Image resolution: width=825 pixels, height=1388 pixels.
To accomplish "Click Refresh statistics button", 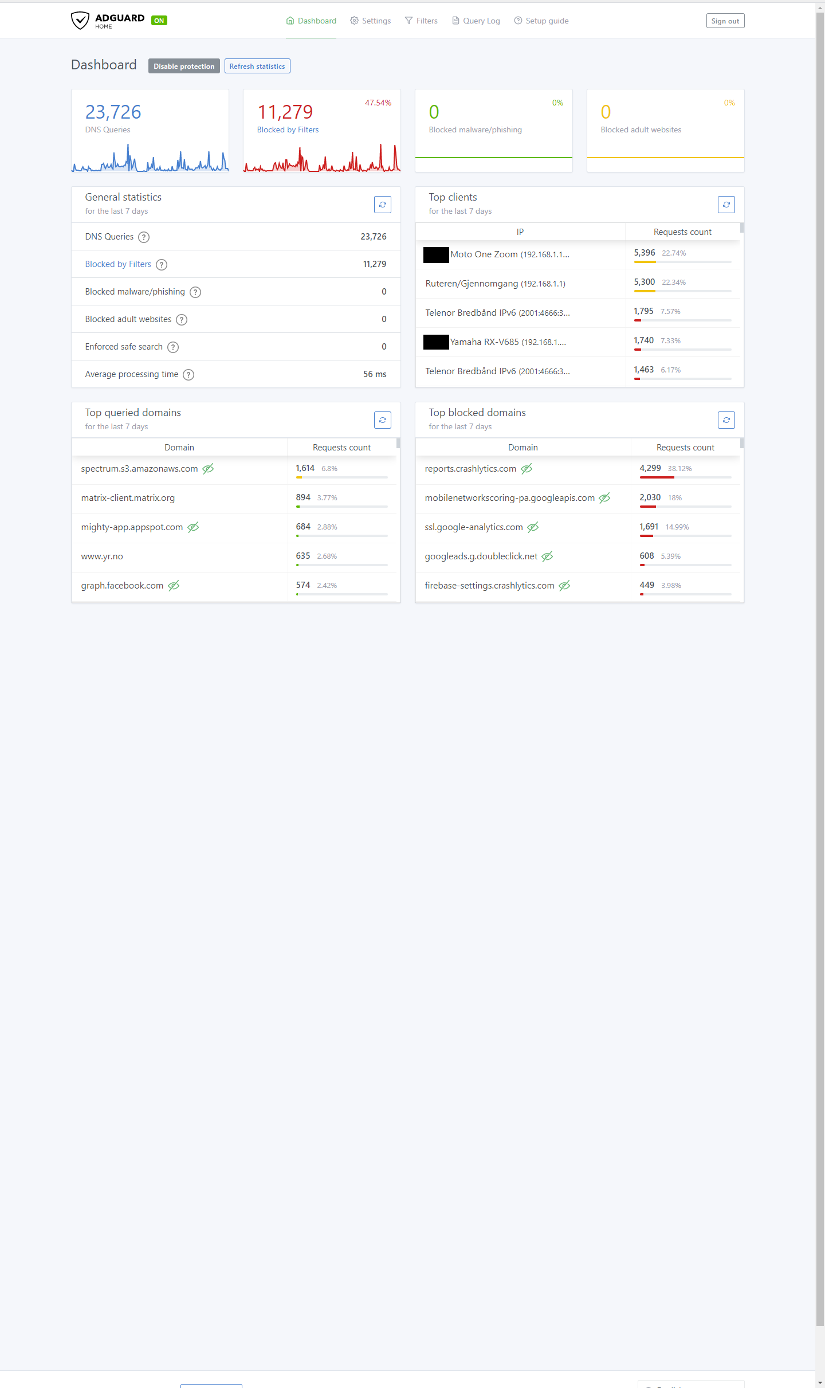I will [257, 66].
